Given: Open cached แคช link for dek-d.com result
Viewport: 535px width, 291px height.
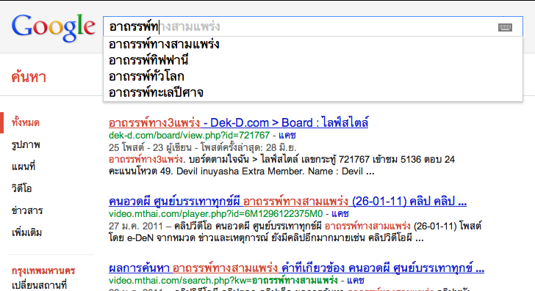Looking at the screenshot, I should [x=287, y=136].
